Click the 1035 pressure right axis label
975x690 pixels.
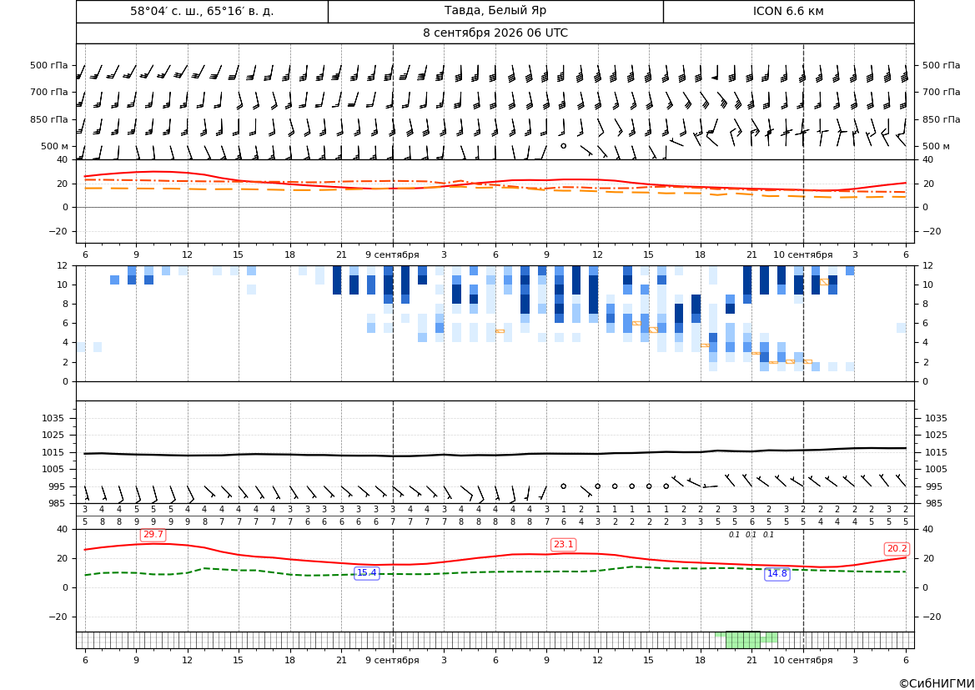pos(936,418)
